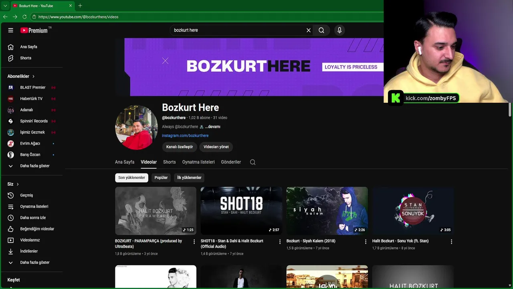Viewport: 513px width, 289px height.
Task: Clear the search box text
Action: [309, 30]
